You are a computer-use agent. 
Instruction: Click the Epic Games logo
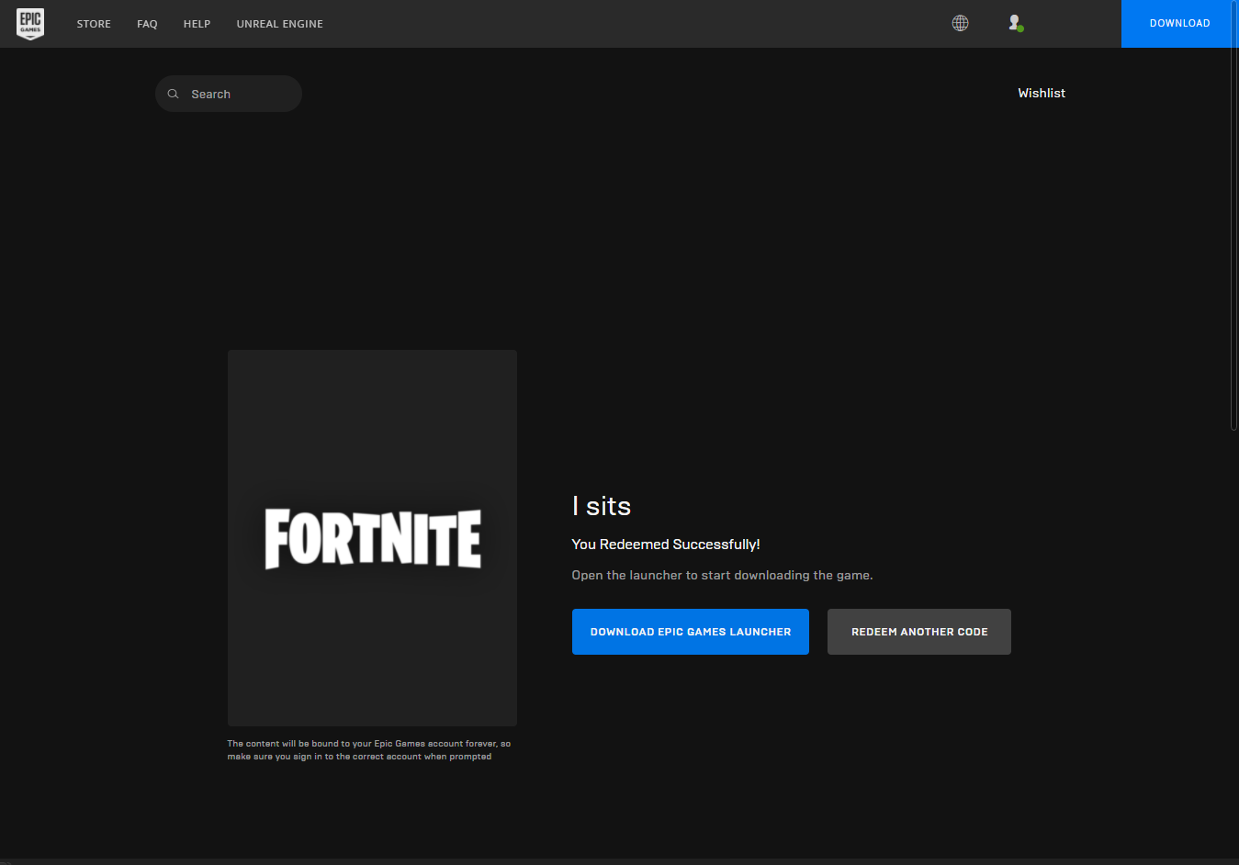coord(30,24)
